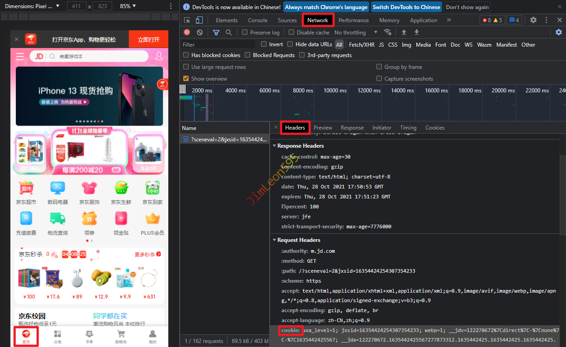Screen dimensions: 566x347
Task: Collapse the Response Headers section
Action: point(275,146)
